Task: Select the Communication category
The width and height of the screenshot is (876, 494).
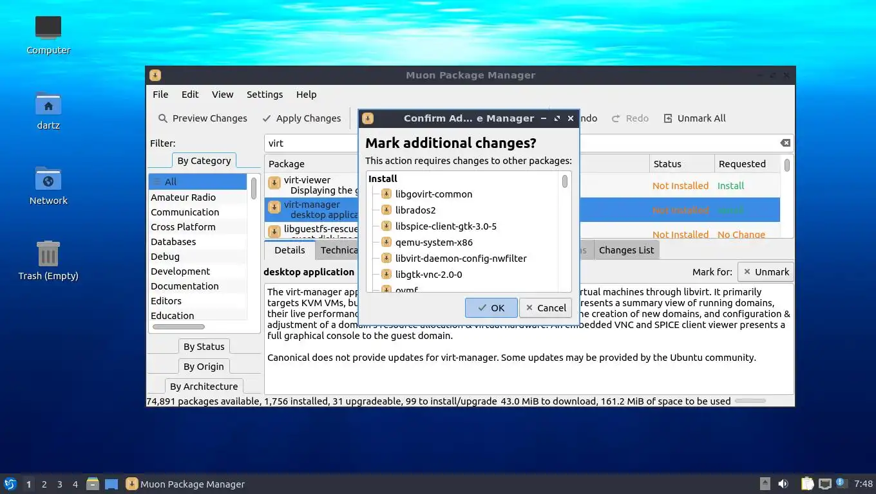Action: point(198,212)
